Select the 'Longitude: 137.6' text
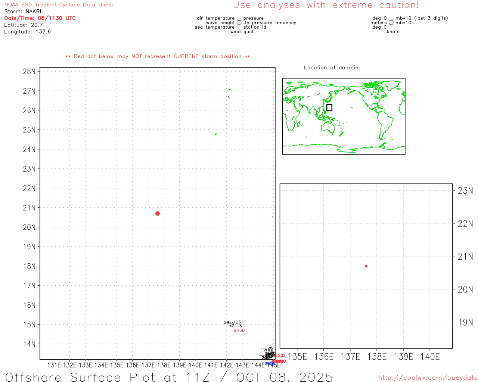This screenshot has height=382, width=478. click(x=28, y=32)
